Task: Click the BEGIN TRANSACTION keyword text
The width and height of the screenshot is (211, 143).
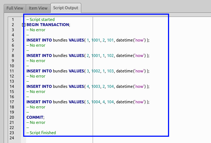Action: pos(48,25)
